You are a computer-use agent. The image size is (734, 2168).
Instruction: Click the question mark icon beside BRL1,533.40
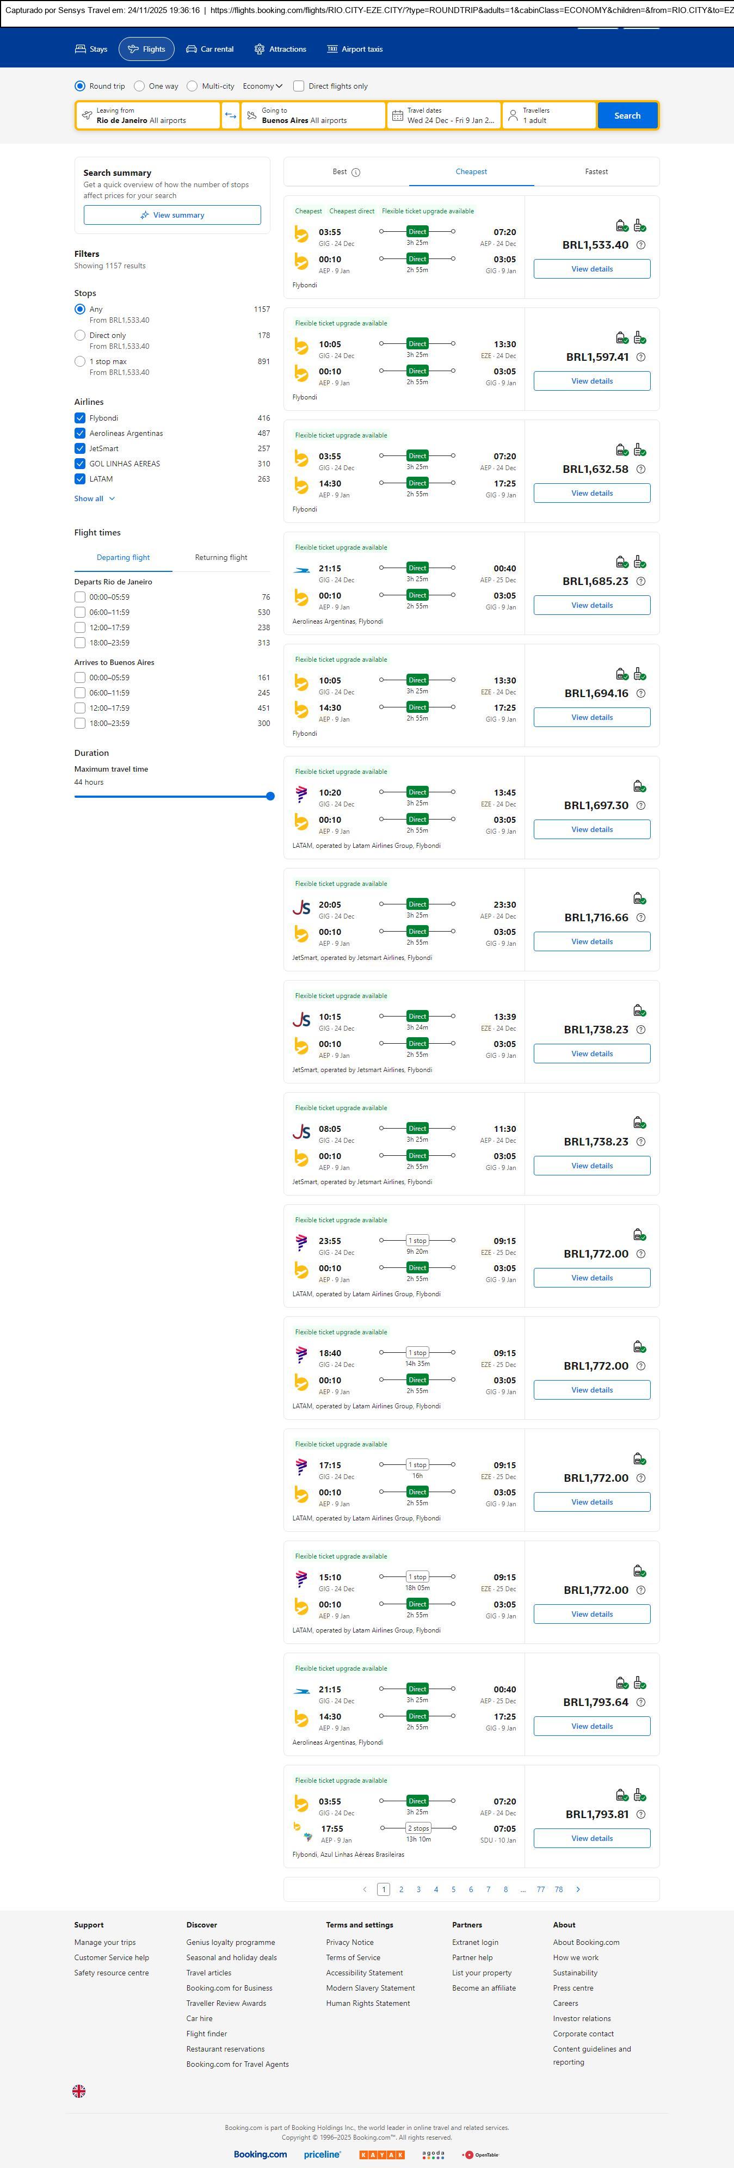pyautogui.click(x=640, y=245)
